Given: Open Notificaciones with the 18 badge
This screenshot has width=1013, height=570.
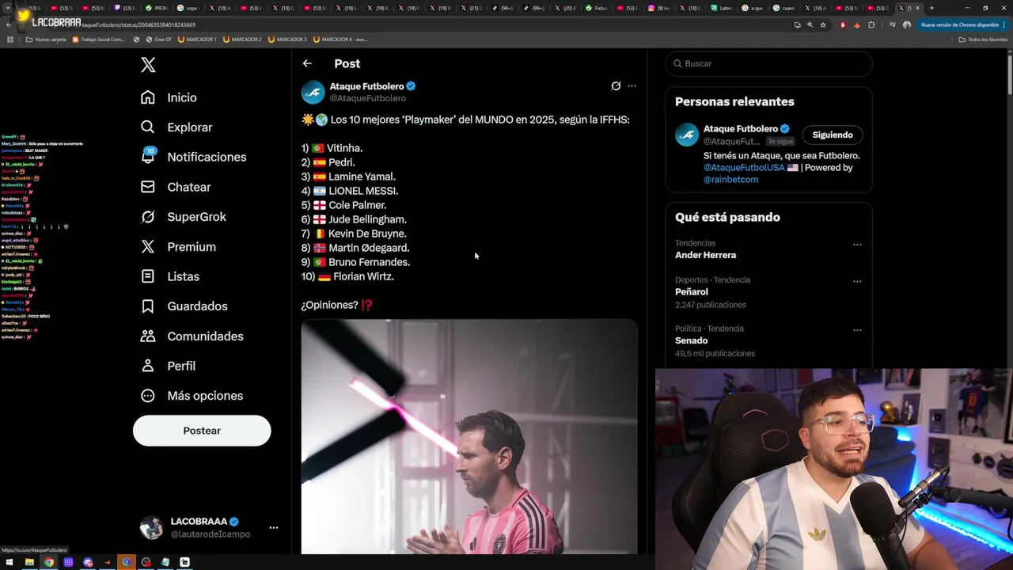Looking at the screenshot, I should click(193, 157).
